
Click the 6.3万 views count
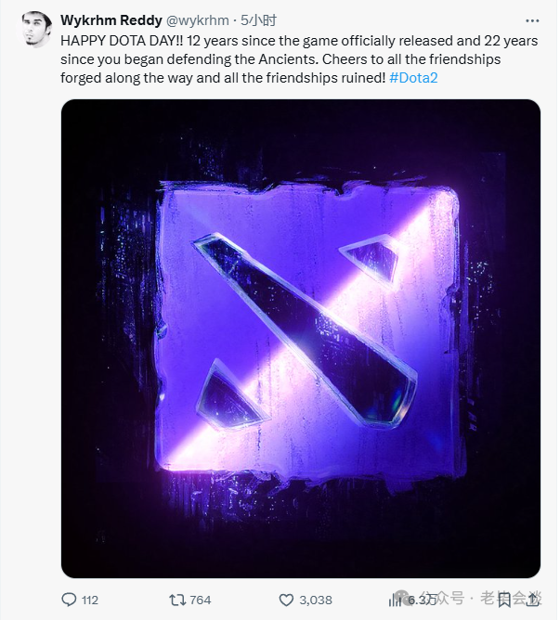(x=423, y=600)
